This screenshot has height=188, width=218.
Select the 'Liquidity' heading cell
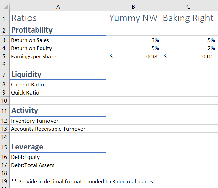58,74
